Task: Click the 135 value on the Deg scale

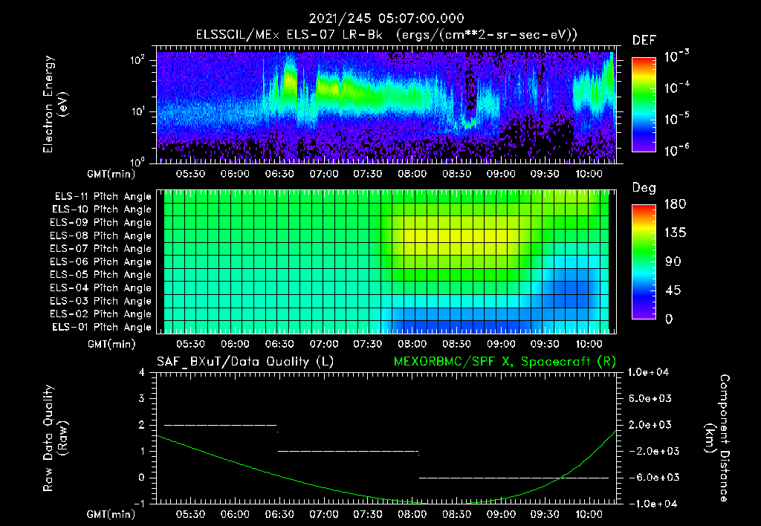Action: tap(676, 233)
